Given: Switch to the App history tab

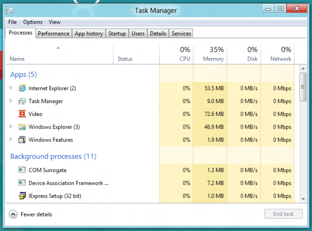Looking at the screenshot, I should pyautogui.click(x=89, y=33).
